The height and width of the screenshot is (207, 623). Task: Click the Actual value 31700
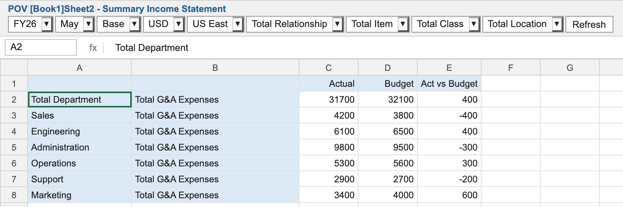(329, 100)
